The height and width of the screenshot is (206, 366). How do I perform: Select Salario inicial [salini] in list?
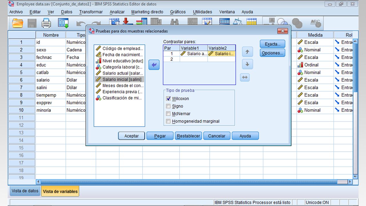pyautogui.click(x=120, y=79)
